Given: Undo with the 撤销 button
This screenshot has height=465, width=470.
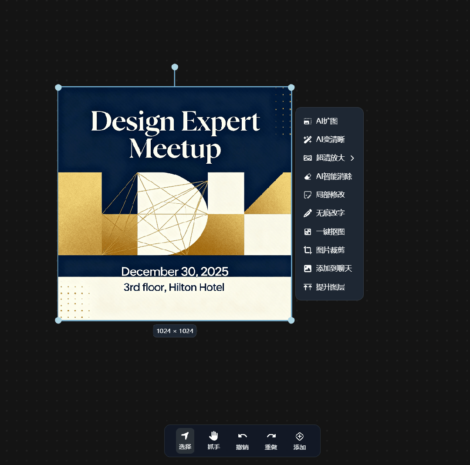Looking at the screenshot, I should click(242, 440).
